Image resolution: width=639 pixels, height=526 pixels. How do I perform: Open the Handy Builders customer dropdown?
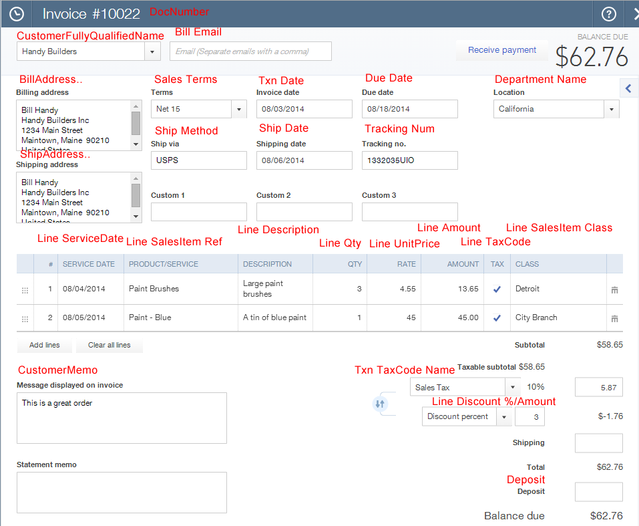(152, 51)
